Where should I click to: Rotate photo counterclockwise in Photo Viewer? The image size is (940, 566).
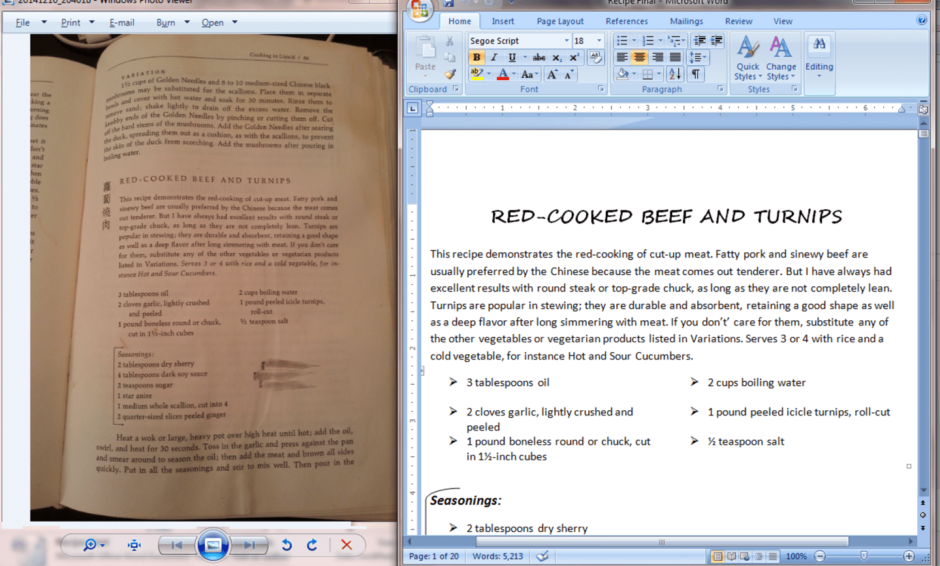(287, 545)
